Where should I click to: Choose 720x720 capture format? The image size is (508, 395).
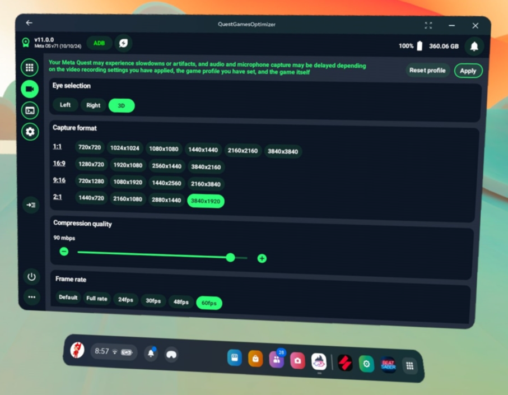(x=90, y=147)
